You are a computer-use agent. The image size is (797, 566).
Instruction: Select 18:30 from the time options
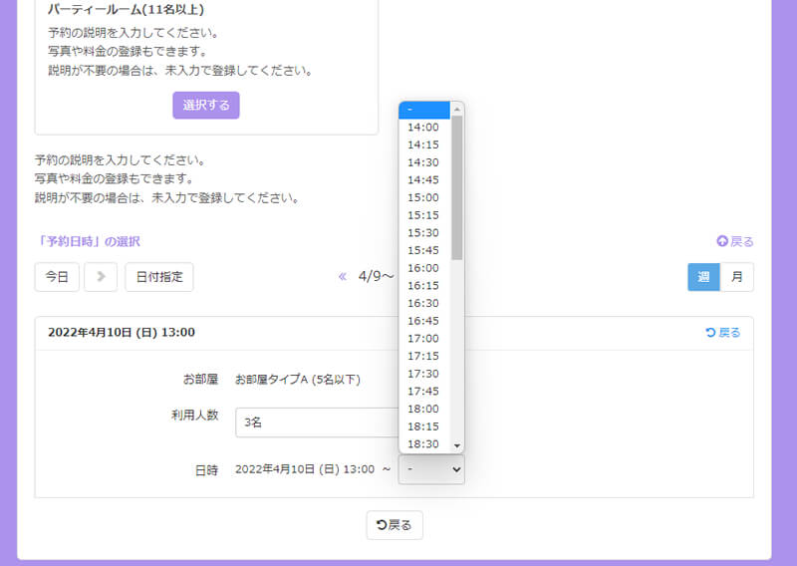[423, 443]
